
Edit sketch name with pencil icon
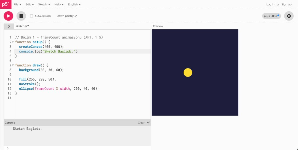[x=76, y=16]
